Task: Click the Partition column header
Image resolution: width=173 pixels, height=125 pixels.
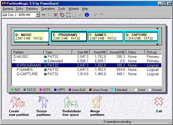Action: point(28,52)
